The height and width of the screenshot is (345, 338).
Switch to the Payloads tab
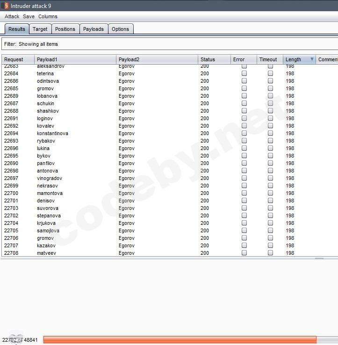click(x=93, y=29)
